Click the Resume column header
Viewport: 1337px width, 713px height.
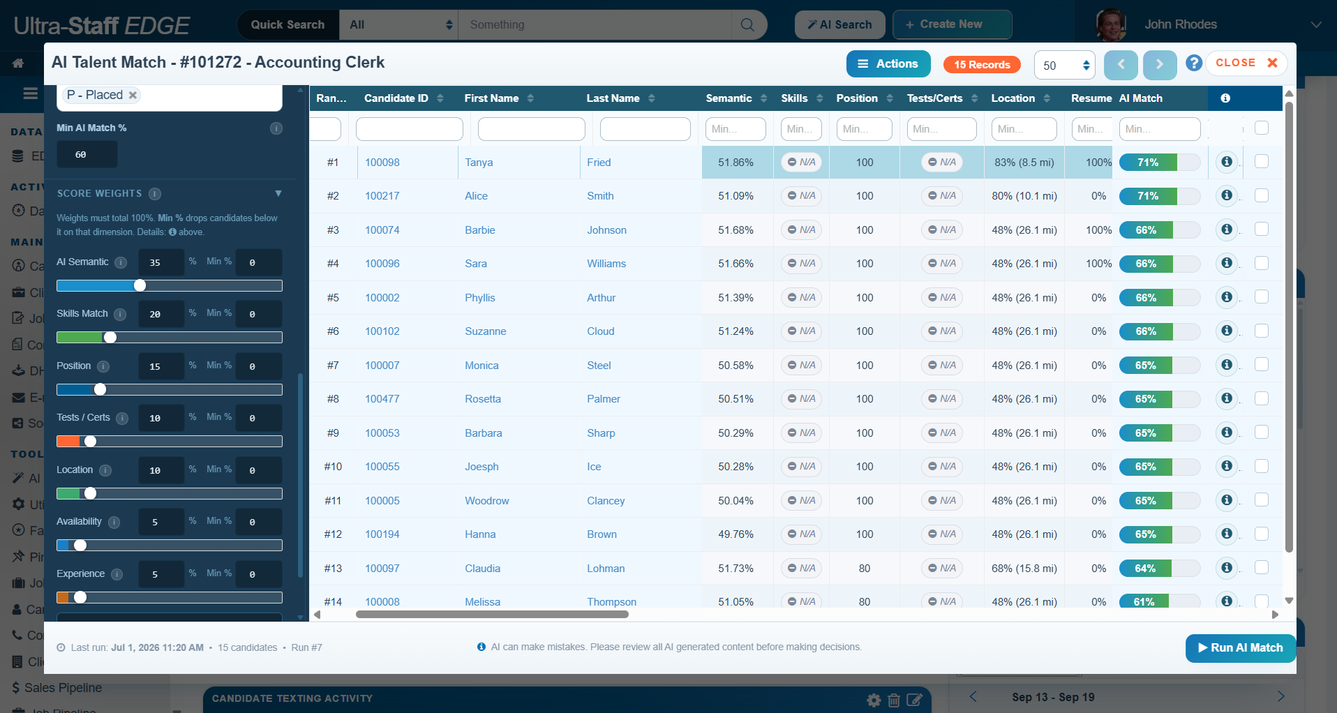1091,98
